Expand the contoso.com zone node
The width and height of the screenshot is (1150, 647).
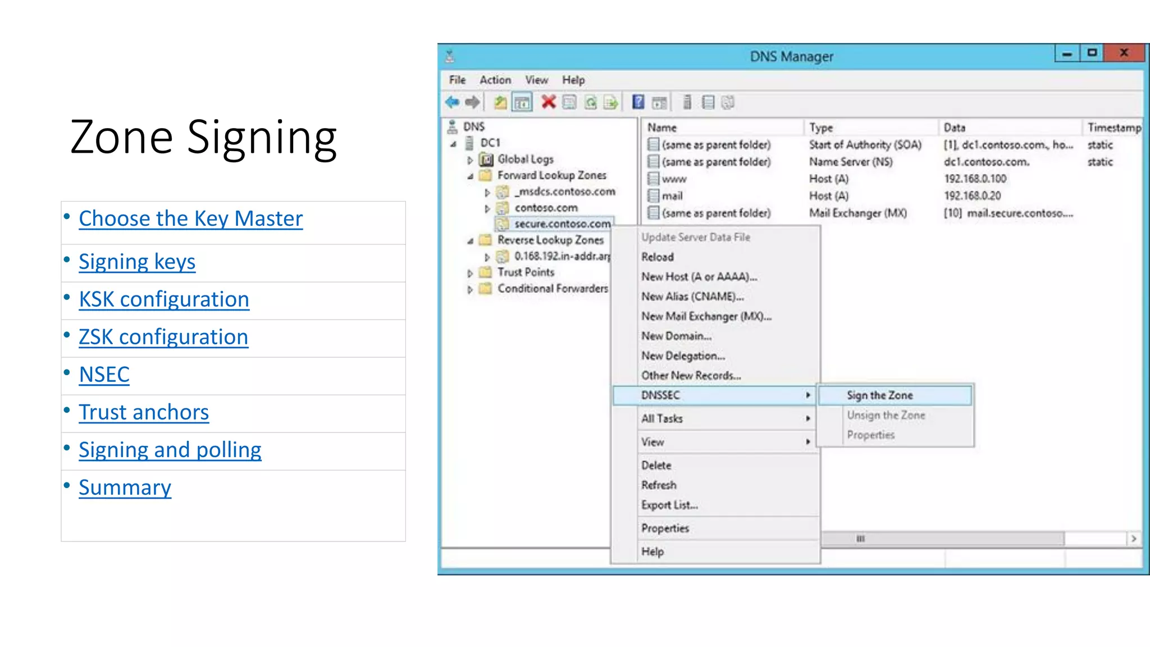[487, 209]
